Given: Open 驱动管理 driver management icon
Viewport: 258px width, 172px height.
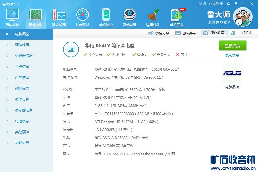Looking at the screenshot, I should click(130, 18).
